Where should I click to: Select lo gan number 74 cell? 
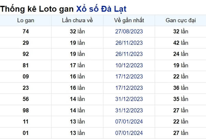pyautogui.click(x=26, y=31)
